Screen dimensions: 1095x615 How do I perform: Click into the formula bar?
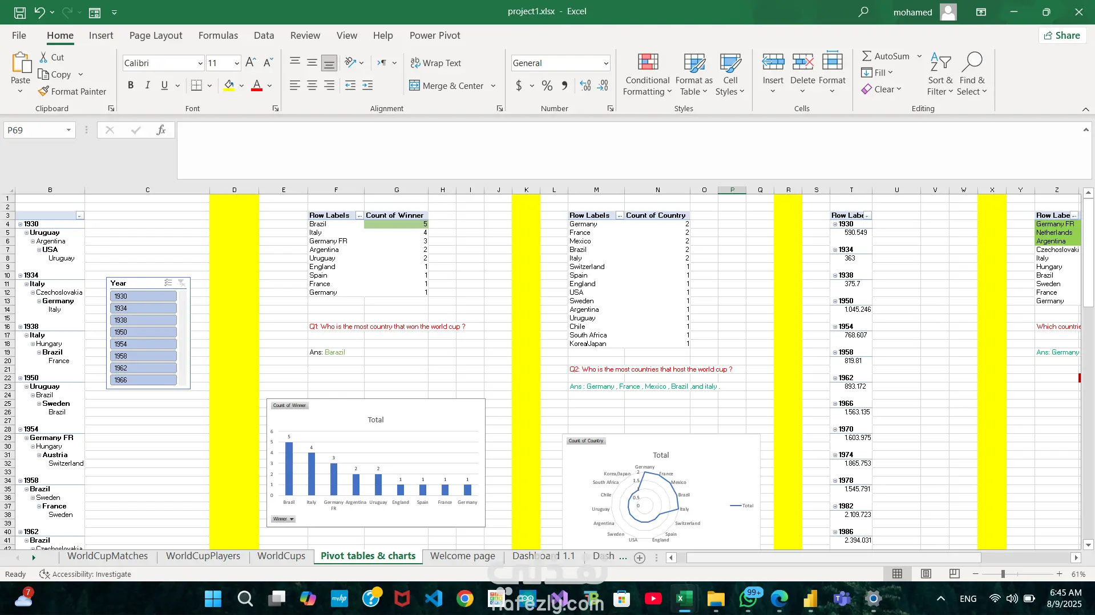pyautogui.click(x=630, y=150)
